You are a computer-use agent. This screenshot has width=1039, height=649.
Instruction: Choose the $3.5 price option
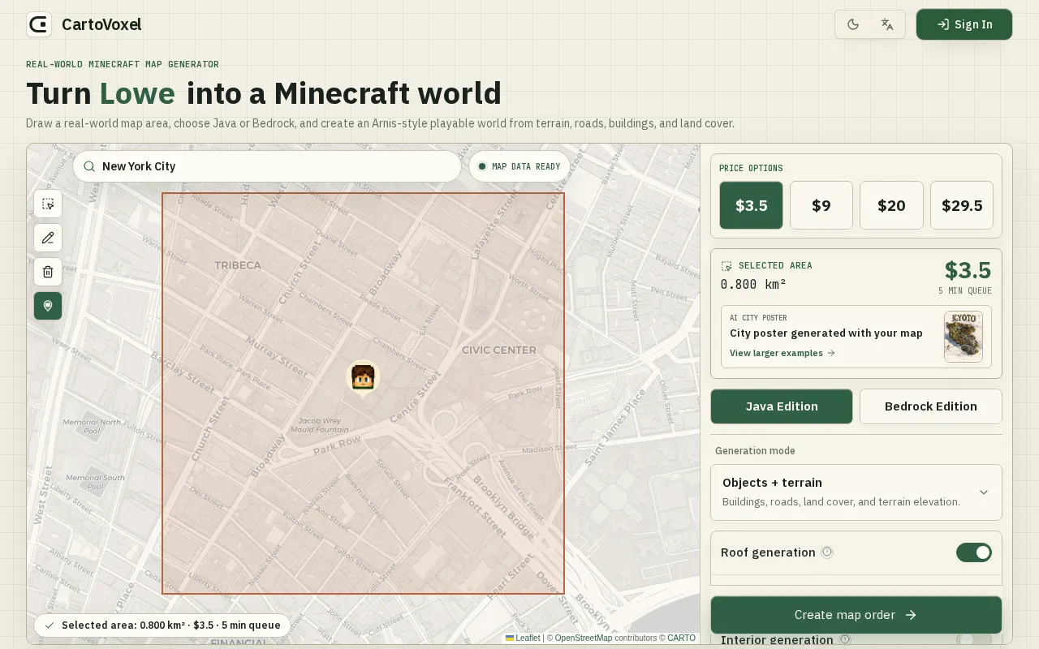point(752,205)
